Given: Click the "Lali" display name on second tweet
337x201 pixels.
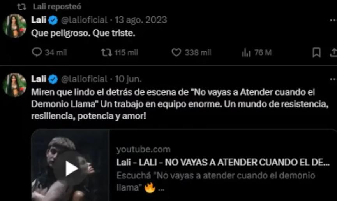Looking at the screenshot, I should point(39,79).
